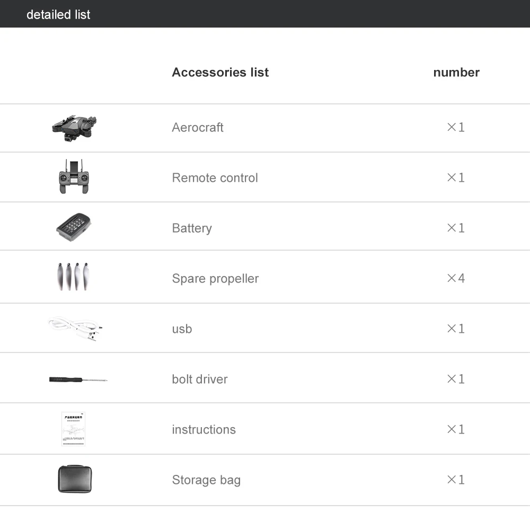
Task: Click the instructions manual image
Action: [73, 429]
